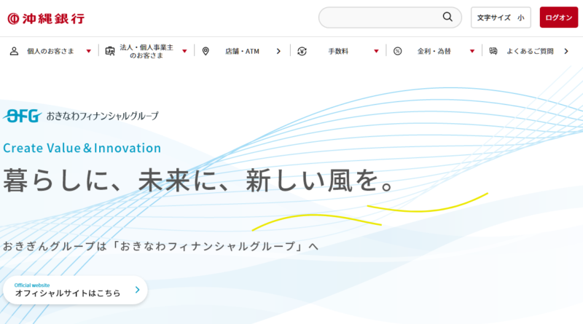Click the Create Value & Innovation heading
Image resolution: width=583 pixels, height=324 pixels.
tap(82, 148)
